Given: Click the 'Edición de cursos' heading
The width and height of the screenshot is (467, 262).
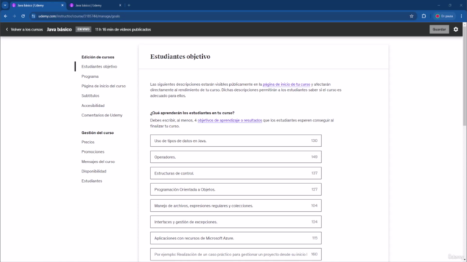Looking at the screenshot, I should (x=98, y=57).
